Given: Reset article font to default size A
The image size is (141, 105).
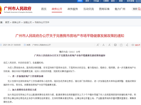Looking at the screenshot, I should (103, 45).
